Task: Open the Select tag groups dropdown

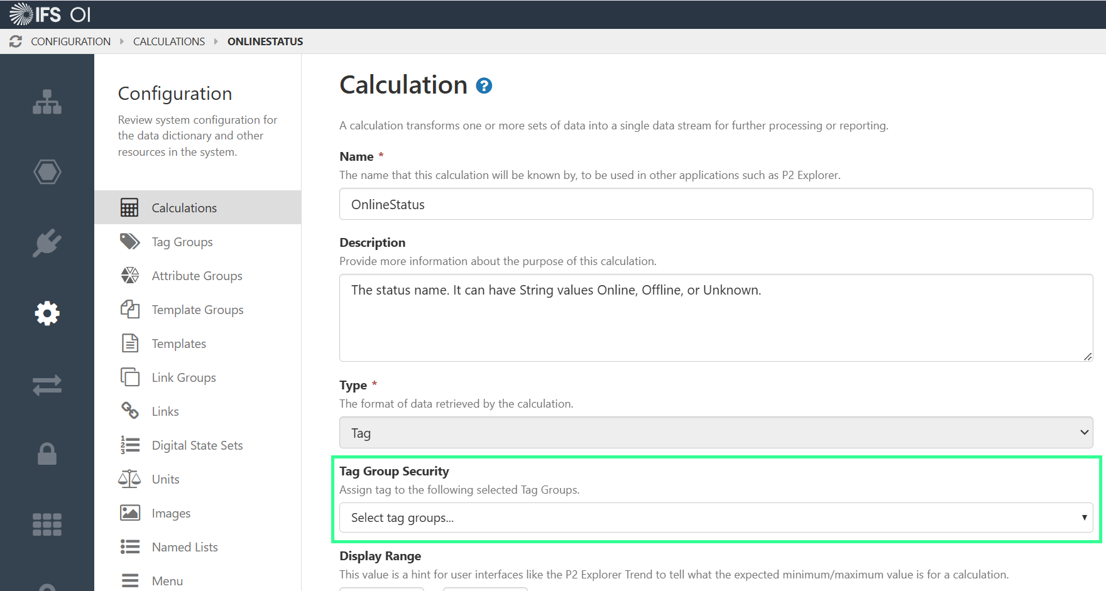Action: (716, 517)
